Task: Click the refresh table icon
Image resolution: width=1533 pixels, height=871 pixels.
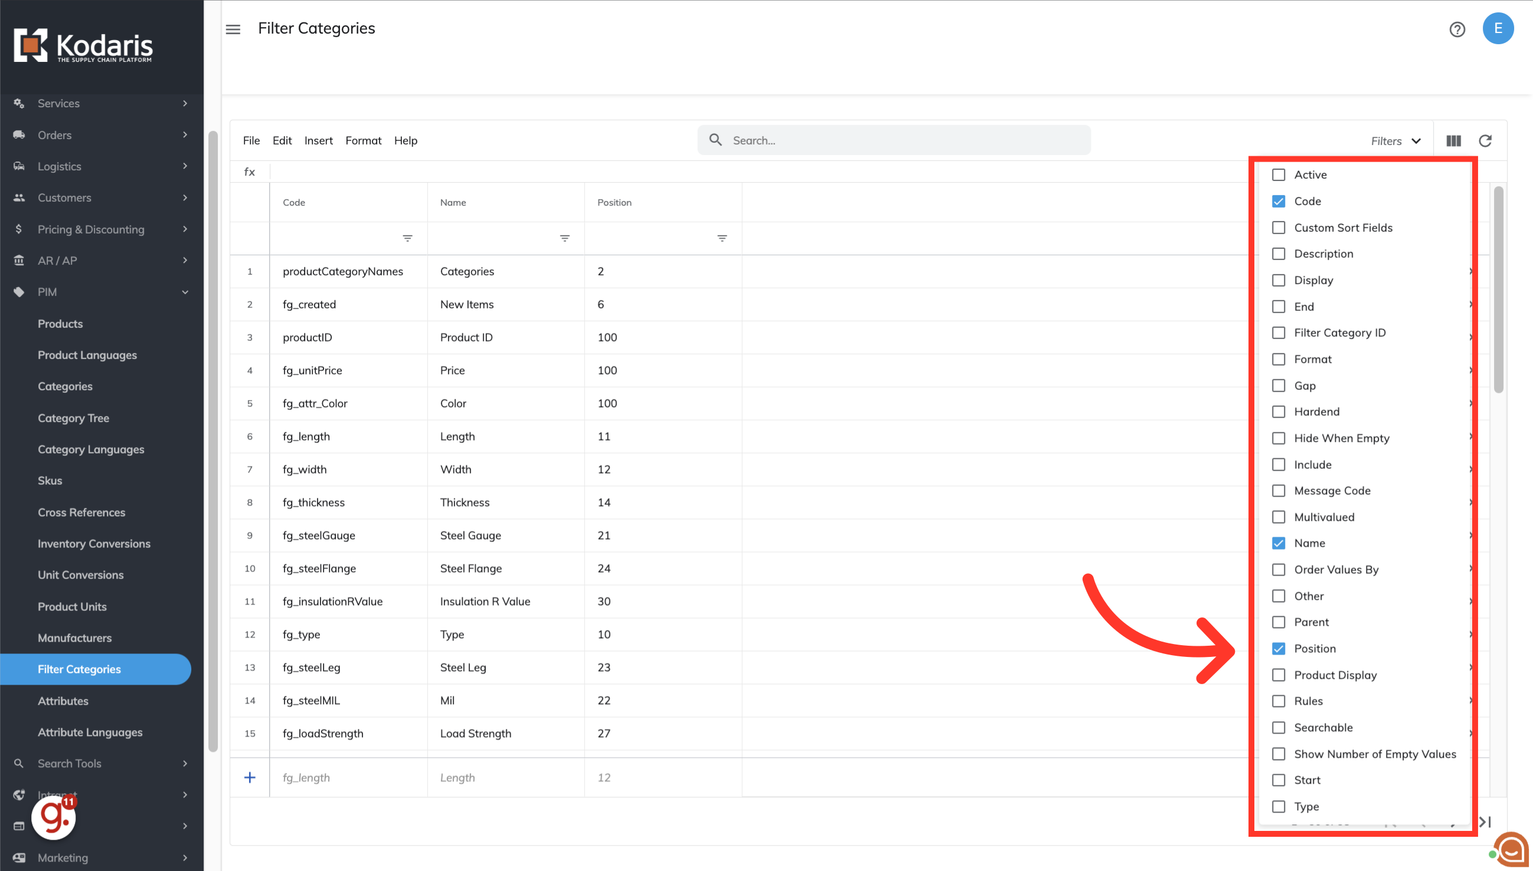Action: (x=1485, y=140)
